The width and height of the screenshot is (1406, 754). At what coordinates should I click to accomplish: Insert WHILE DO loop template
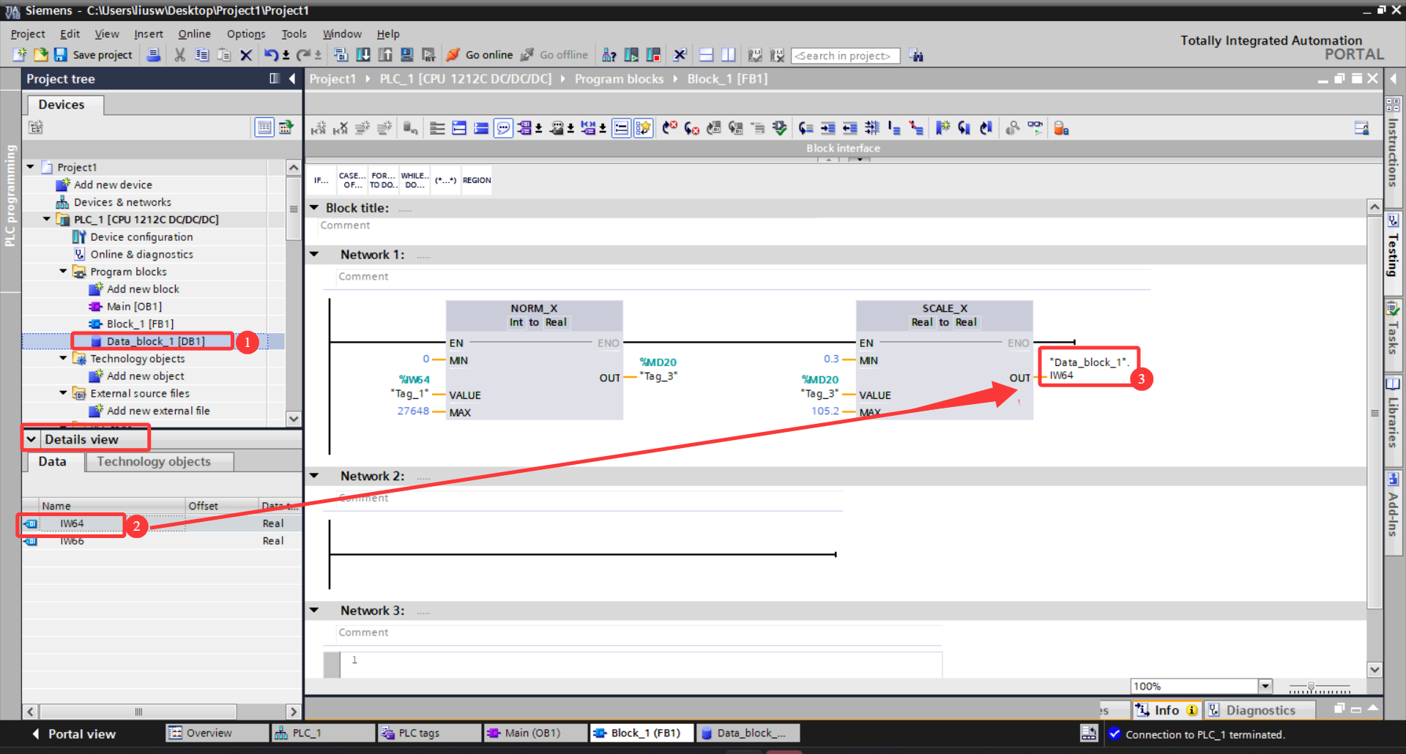point(414,180)
